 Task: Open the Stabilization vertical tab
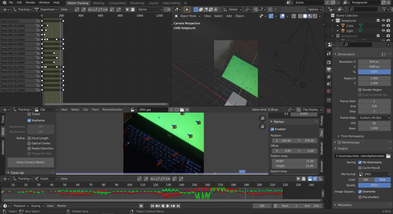click(x=321, y=148)
